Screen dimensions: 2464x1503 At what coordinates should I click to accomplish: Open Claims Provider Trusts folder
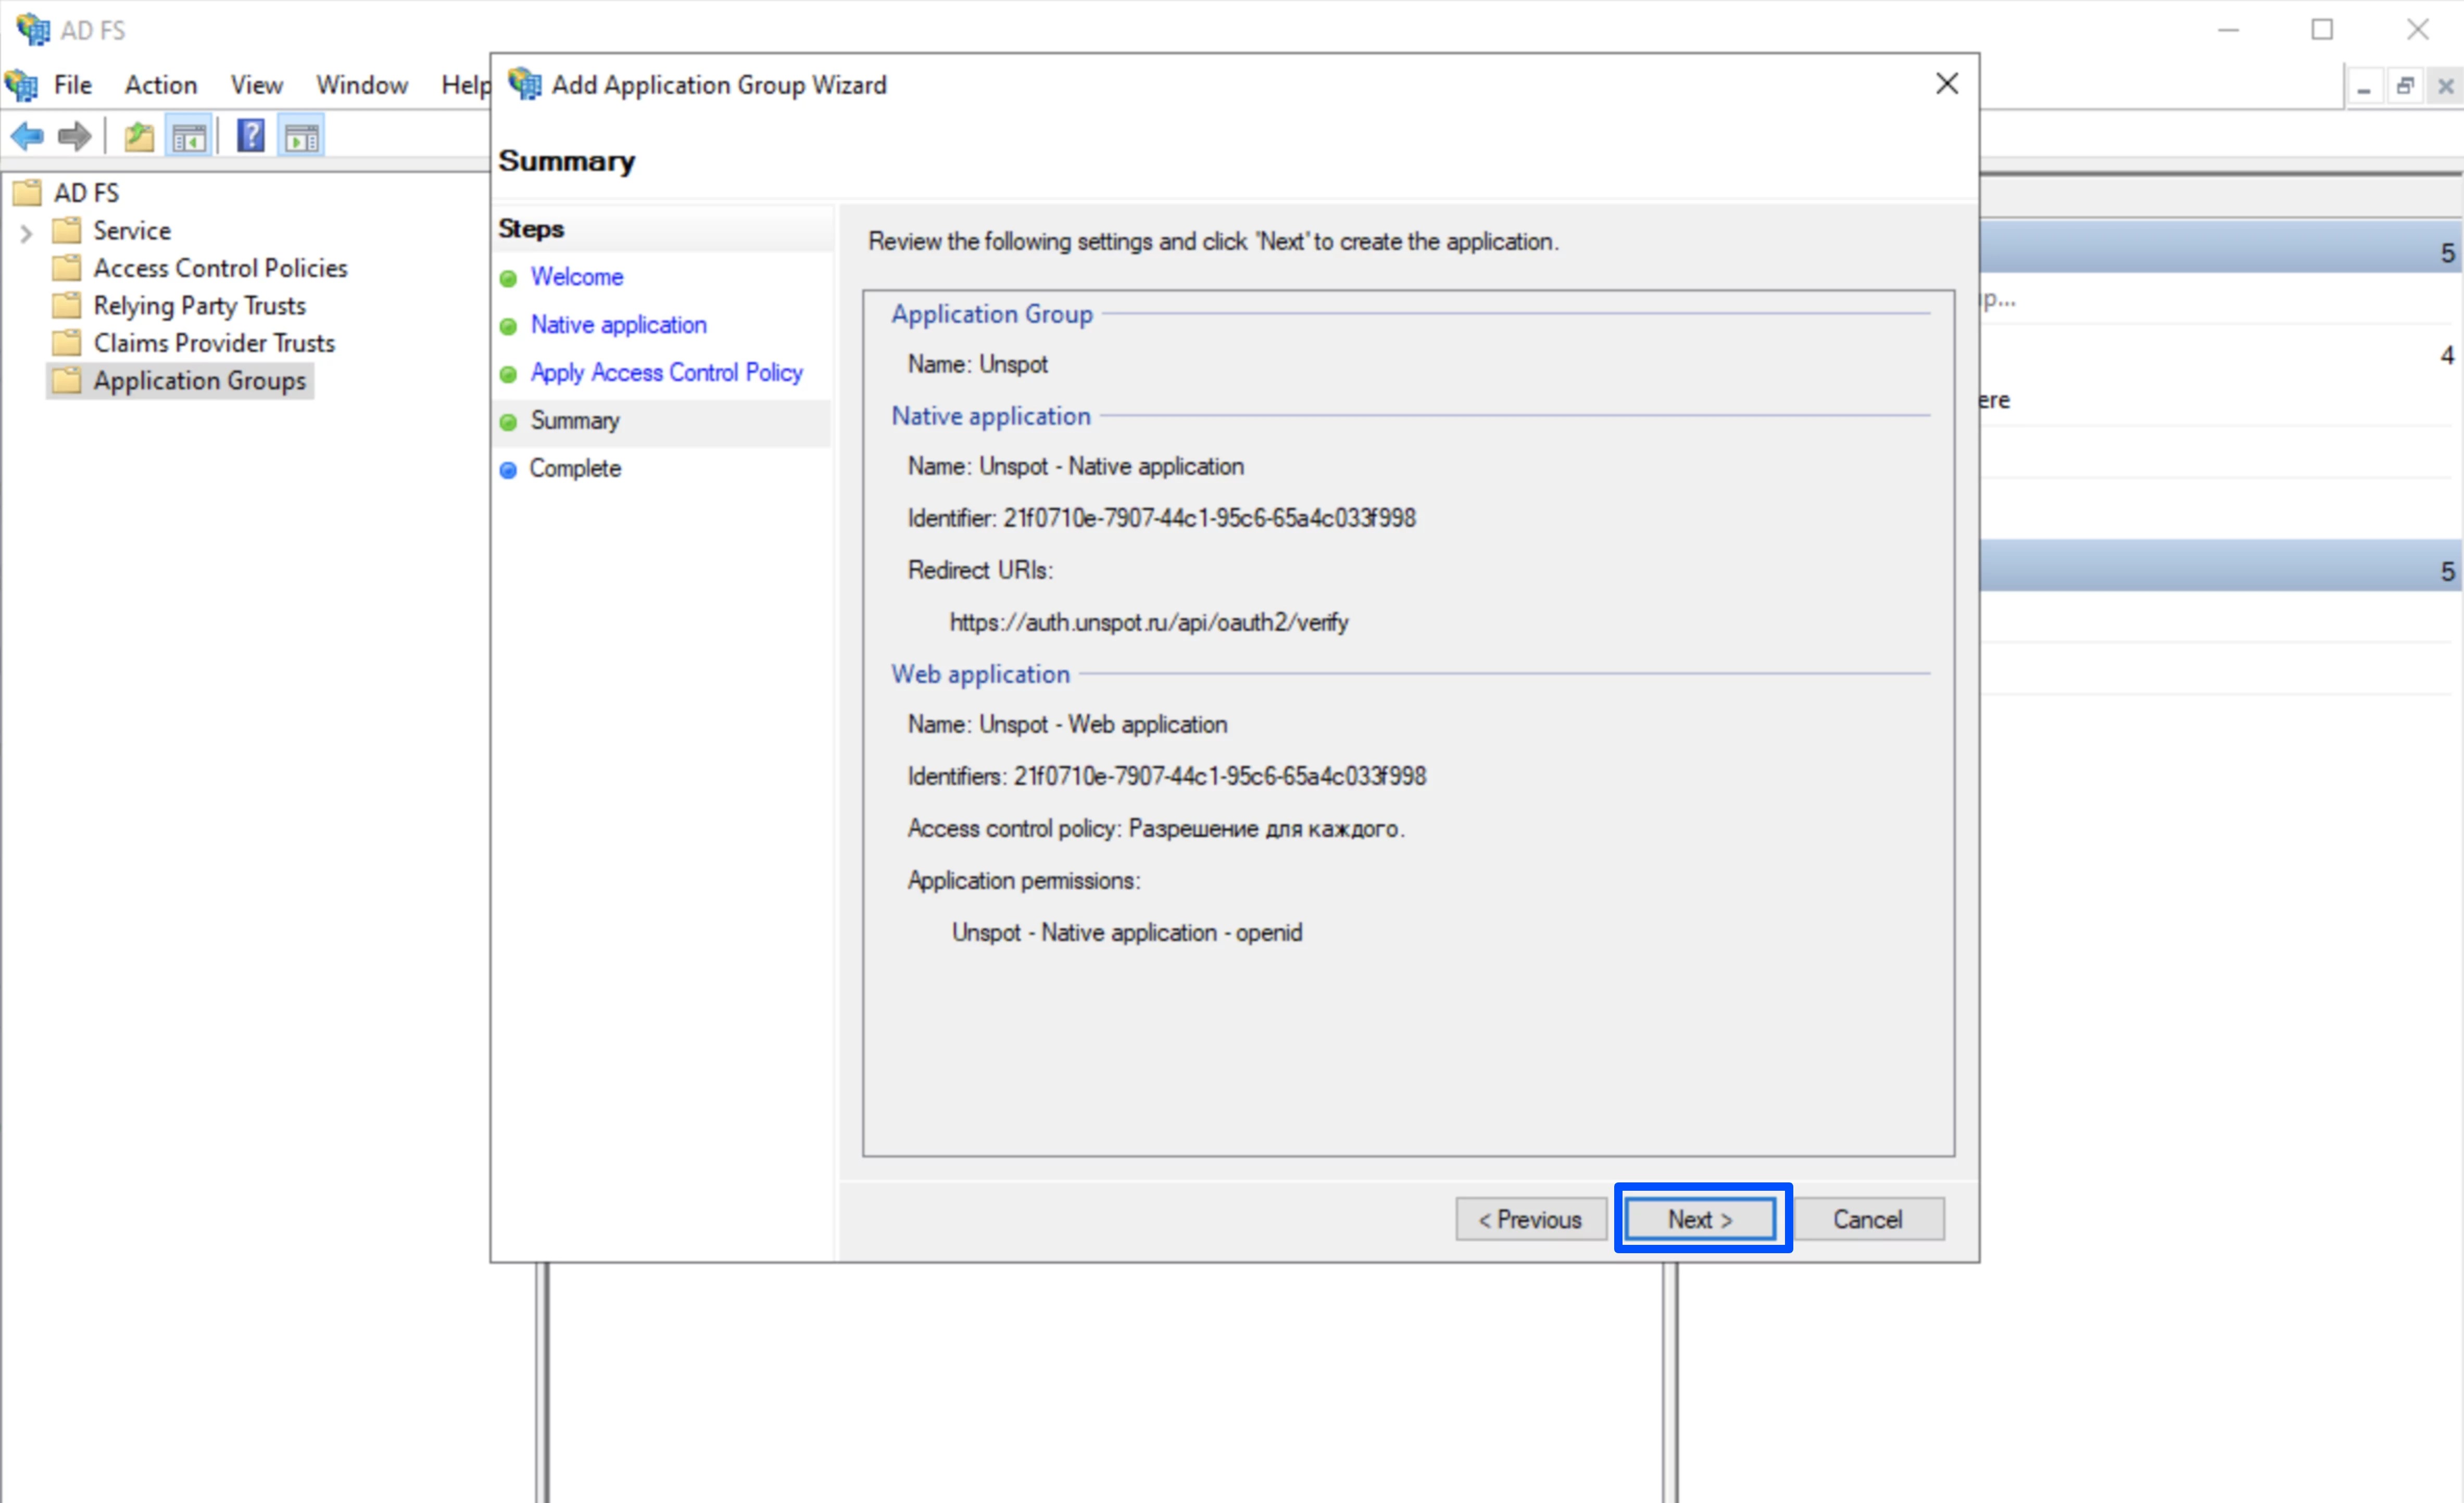214,343
